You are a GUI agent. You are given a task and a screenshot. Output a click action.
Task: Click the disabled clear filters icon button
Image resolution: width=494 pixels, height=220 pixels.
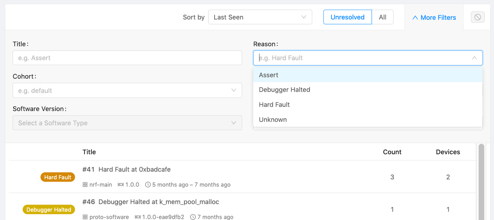click(x=477, y=17)
